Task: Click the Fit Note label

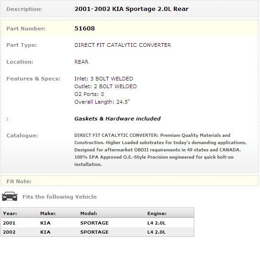Action: (x=19, y=181)
